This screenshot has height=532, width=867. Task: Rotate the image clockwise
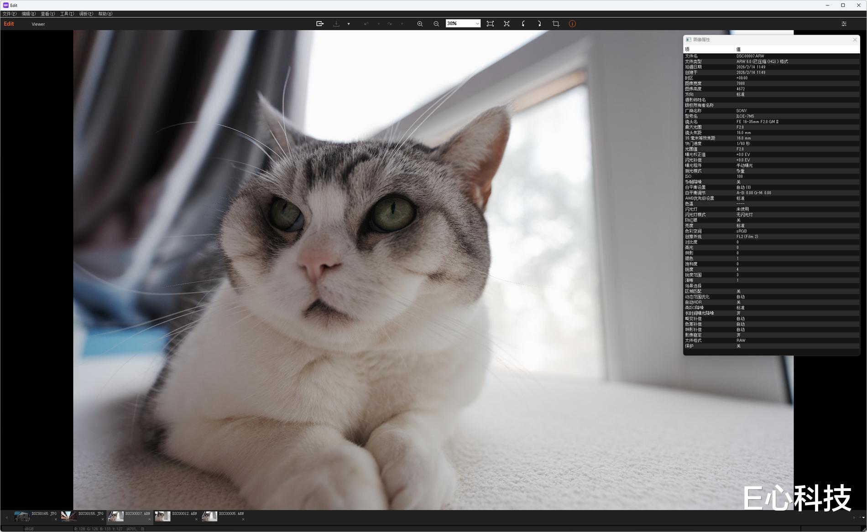point(539,24)
